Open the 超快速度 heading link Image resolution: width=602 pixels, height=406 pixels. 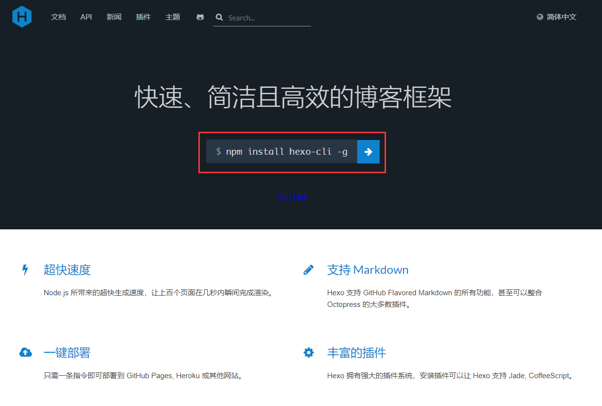tap(67, 270)
